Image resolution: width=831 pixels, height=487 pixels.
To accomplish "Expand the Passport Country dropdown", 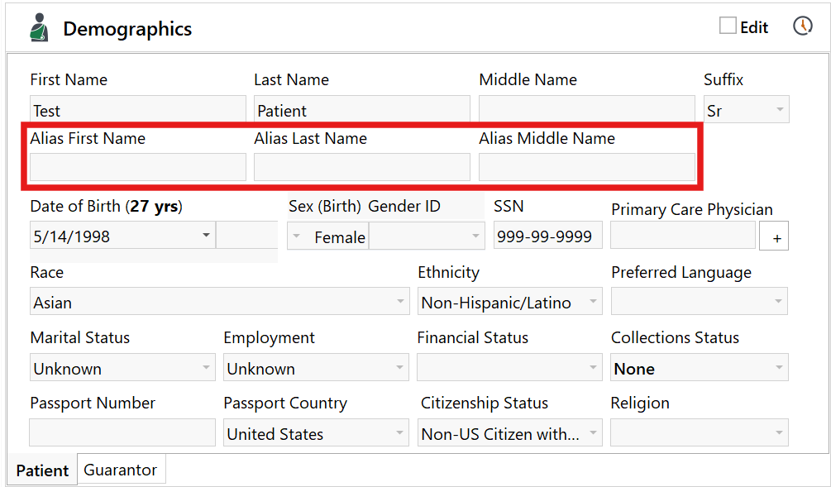I will pyautogui.click(x=400, y=433).
